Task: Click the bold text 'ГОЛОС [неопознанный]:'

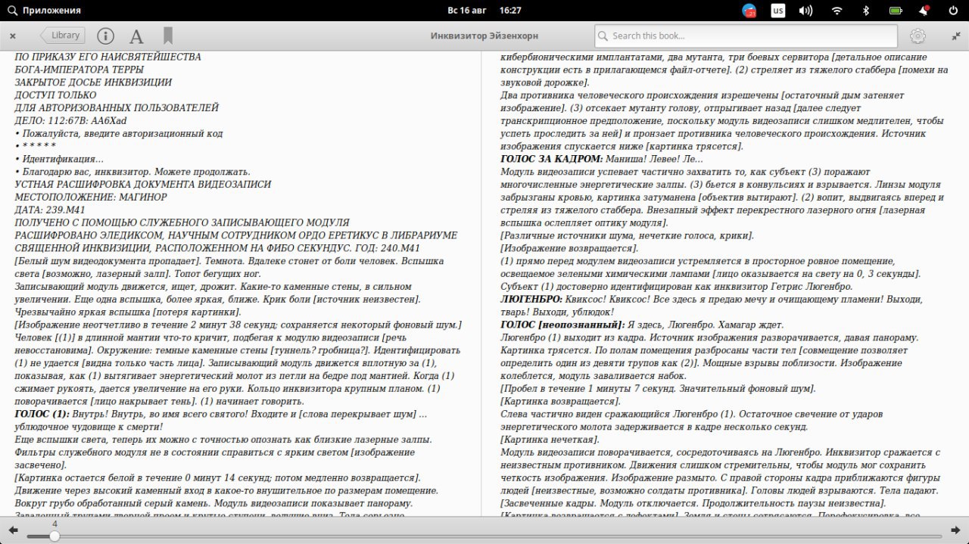Action: click(562, 325)
